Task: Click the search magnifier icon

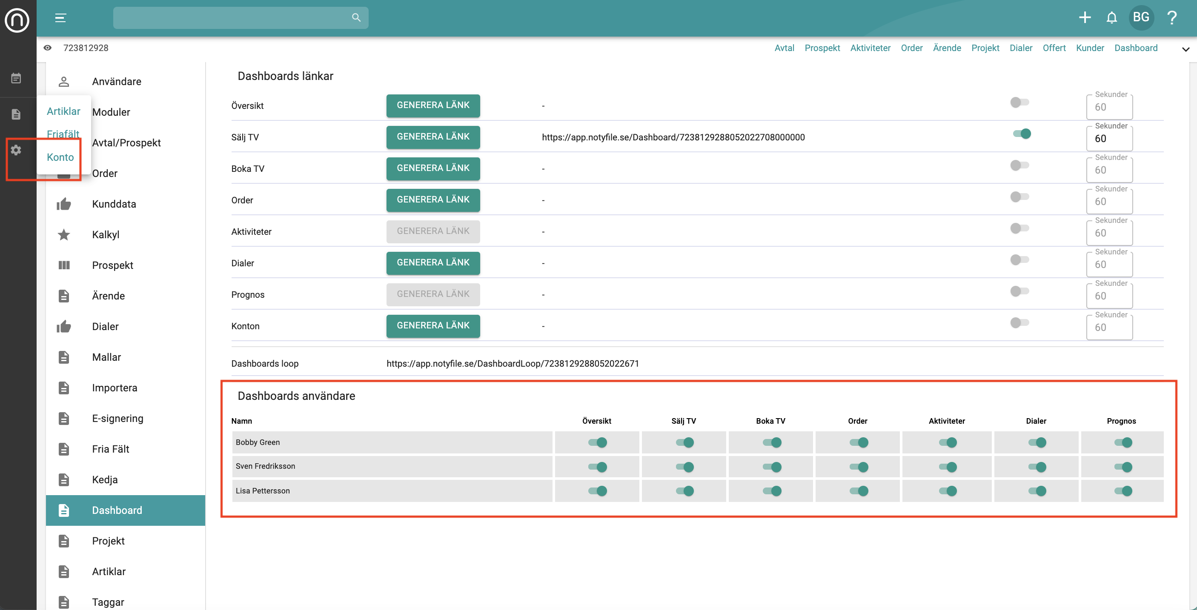Action: [356, 17]
